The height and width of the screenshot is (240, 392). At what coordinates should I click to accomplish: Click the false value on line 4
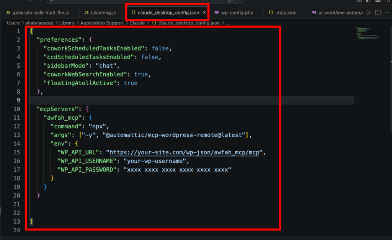click(x=150, y=57)
